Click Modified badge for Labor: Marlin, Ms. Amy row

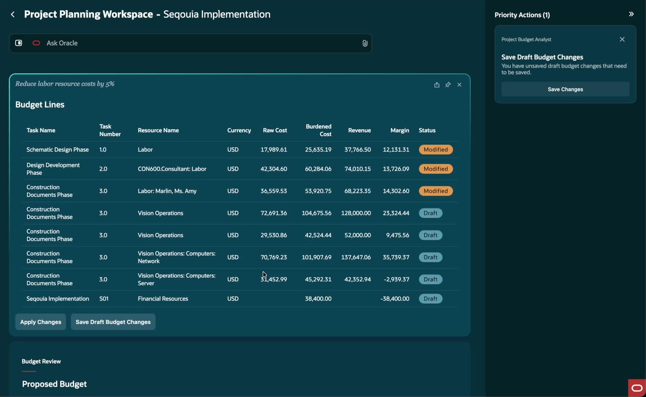coord(436,191)
